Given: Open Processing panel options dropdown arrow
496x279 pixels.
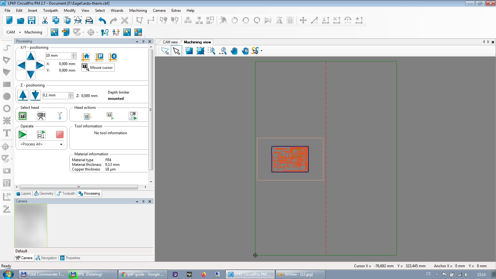Looking at the screenshot, I should (137, 42).
